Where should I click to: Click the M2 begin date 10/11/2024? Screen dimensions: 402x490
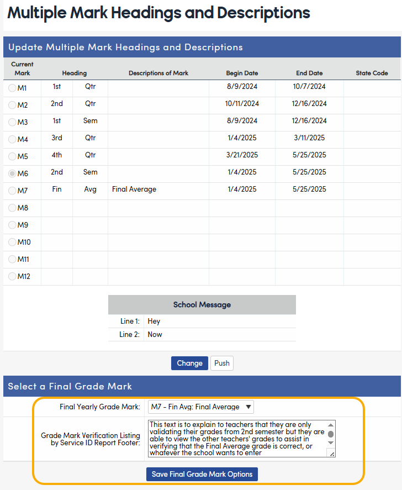tap(242, 104)
